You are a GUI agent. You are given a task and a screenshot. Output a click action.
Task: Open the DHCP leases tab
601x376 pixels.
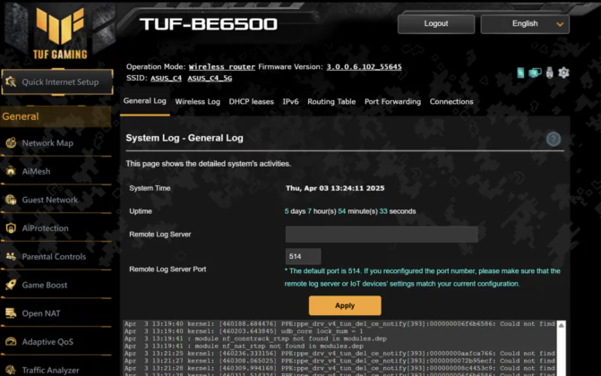tap(252, 101)
